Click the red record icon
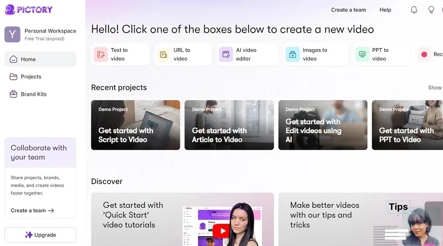443x246 pixels. tap(424, 54)
